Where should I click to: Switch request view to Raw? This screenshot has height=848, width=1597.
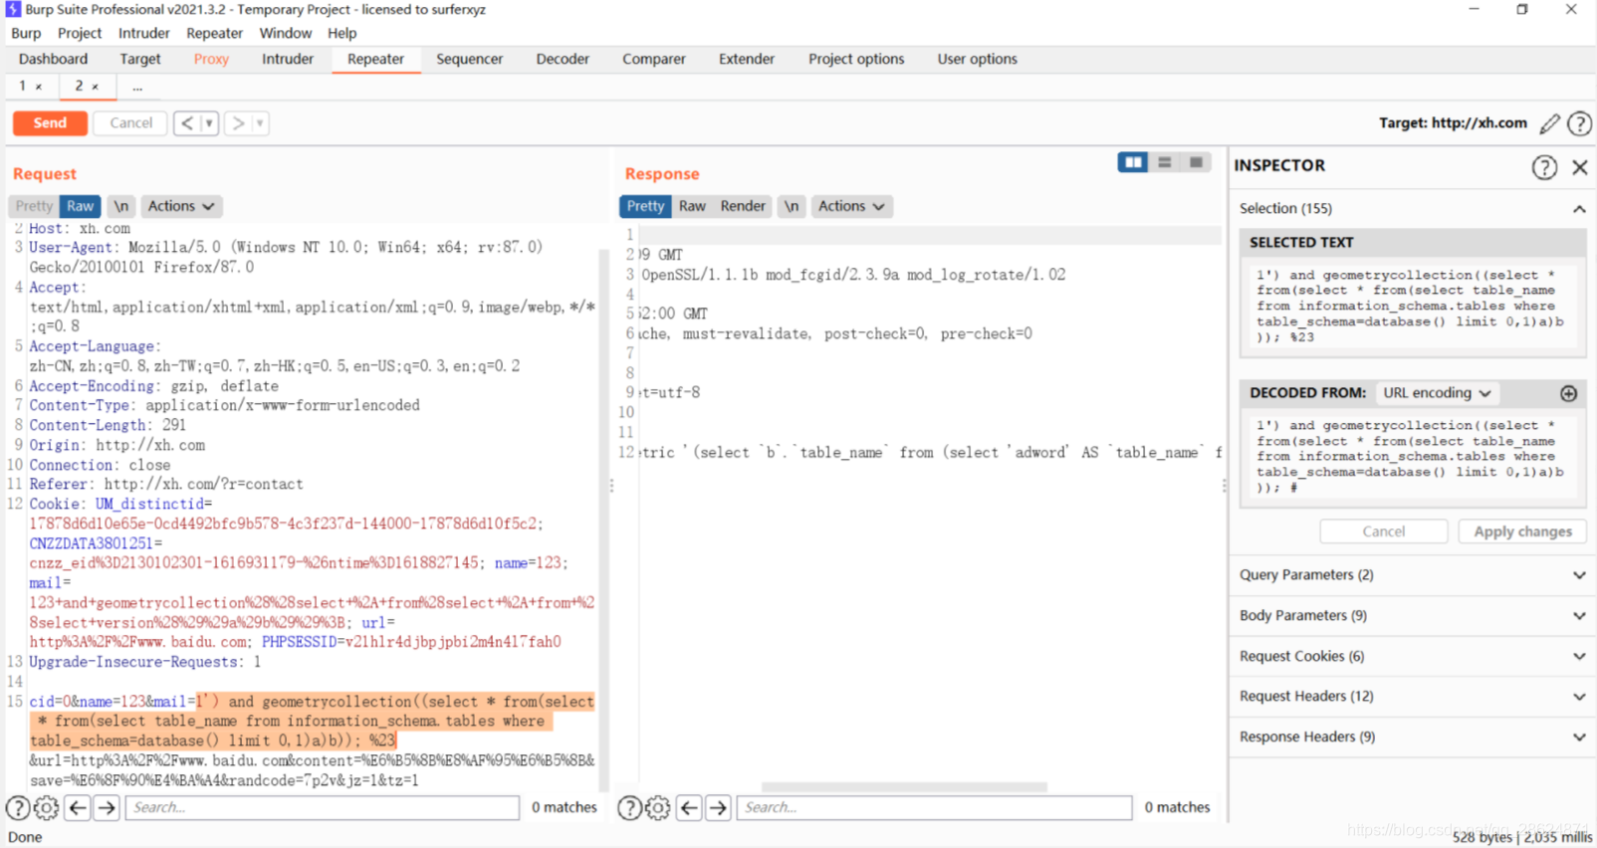[x=81, y=206]
